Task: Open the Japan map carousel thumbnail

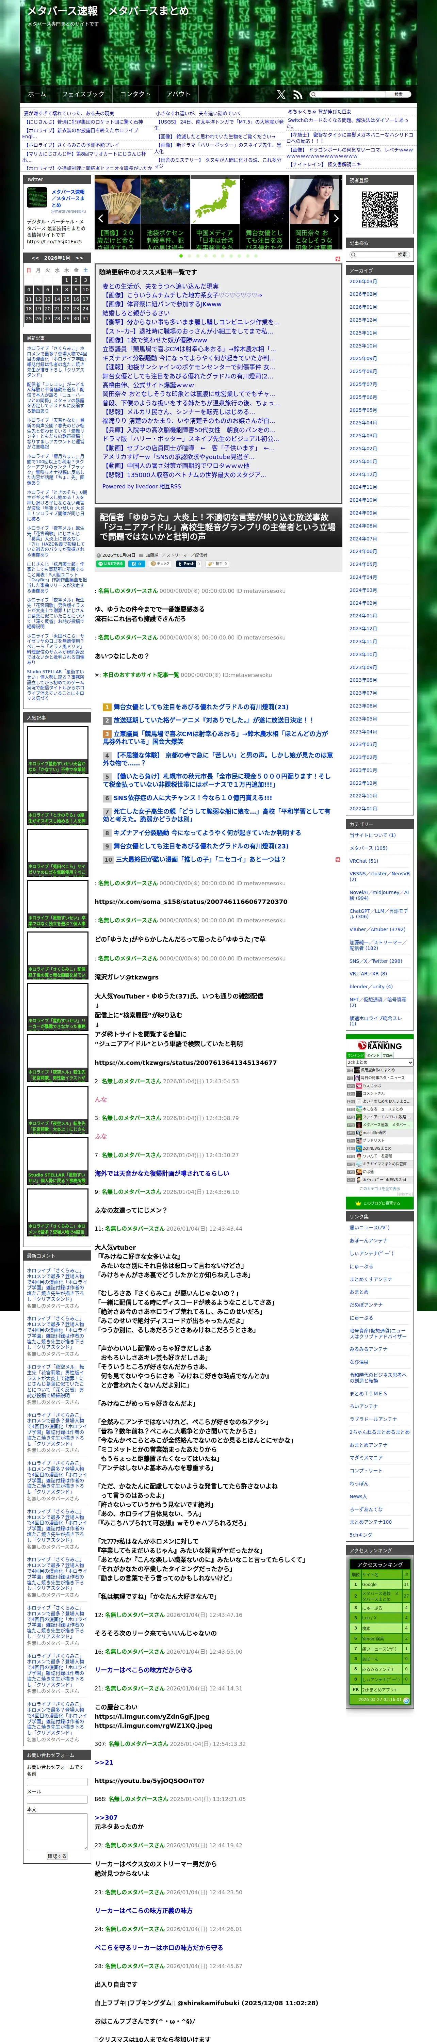Action: click(216, 212)
